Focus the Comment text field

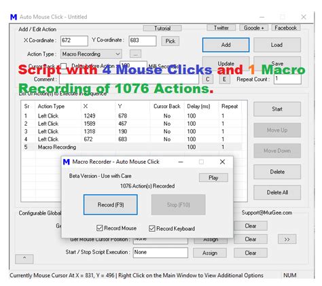(129, 79)
